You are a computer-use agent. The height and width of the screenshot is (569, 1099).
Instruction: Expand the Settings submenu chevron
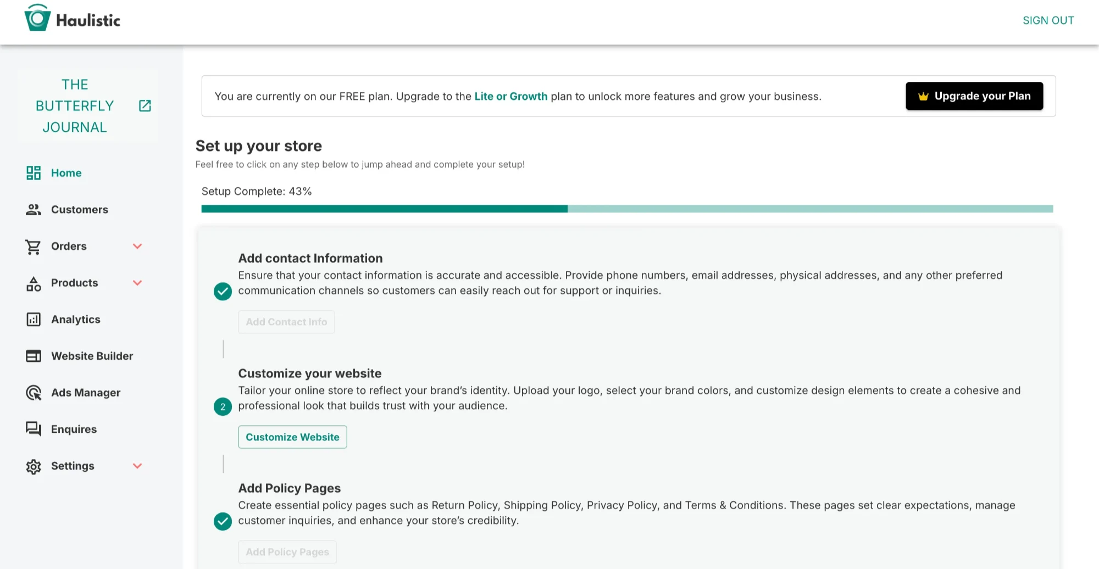(137, 466)
